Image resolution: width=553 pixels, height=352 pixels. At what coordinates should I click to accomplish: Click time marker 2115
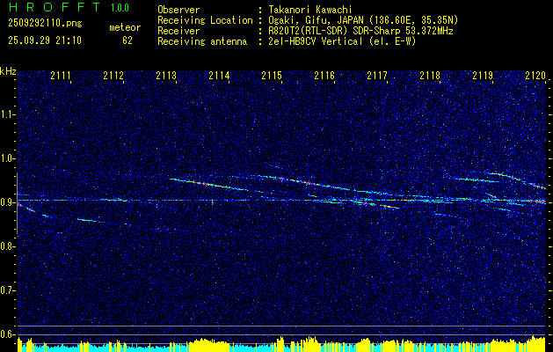[x=272, y=76]
